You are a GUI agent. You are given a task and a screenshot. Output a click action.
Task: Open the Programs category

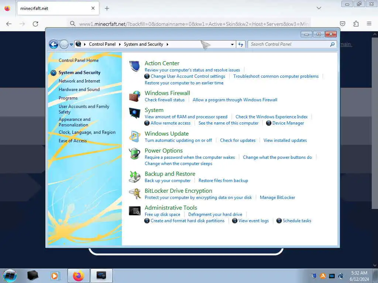(68, 98)
